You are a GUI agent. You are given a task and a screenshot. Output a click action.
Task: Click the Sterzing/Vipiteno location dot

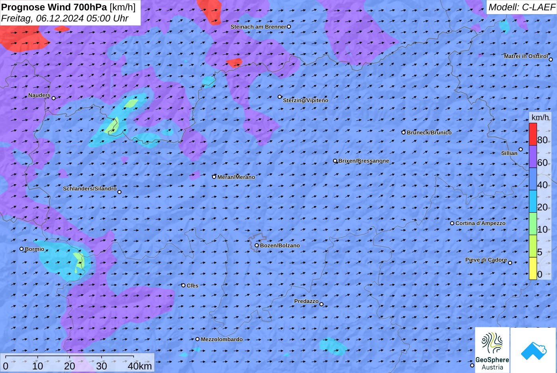click(280, 97)
